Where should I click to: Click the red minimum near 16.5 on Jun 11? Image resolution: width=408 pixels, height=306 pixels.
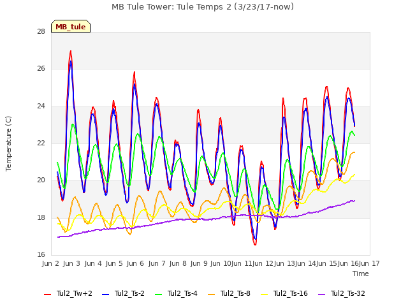coord(255,244)
